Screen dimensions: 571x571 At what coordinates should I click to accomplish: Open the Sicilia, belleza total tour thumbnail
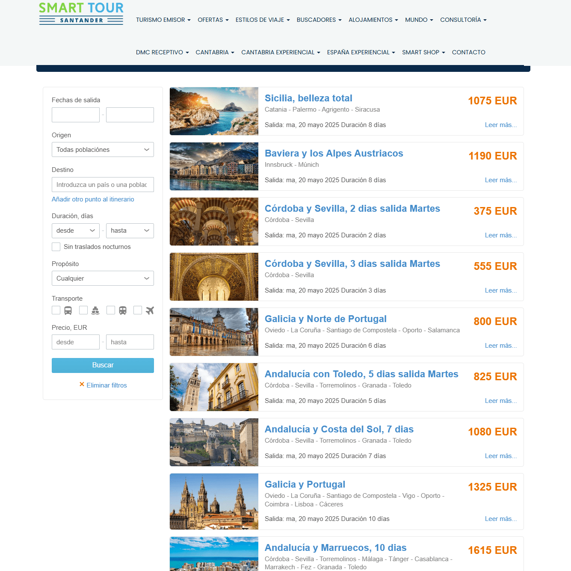(214, 111)
